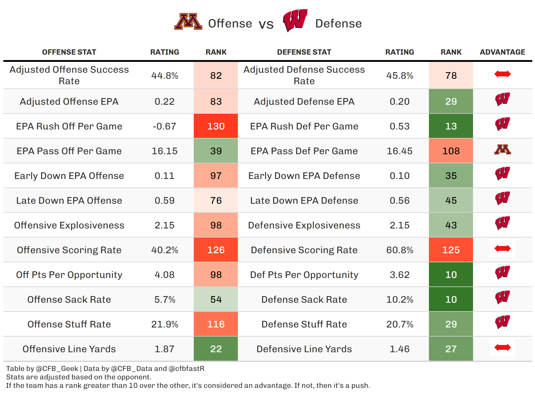
Task: Click the orange 108 defense rank cell
Action: click(451, 151)
